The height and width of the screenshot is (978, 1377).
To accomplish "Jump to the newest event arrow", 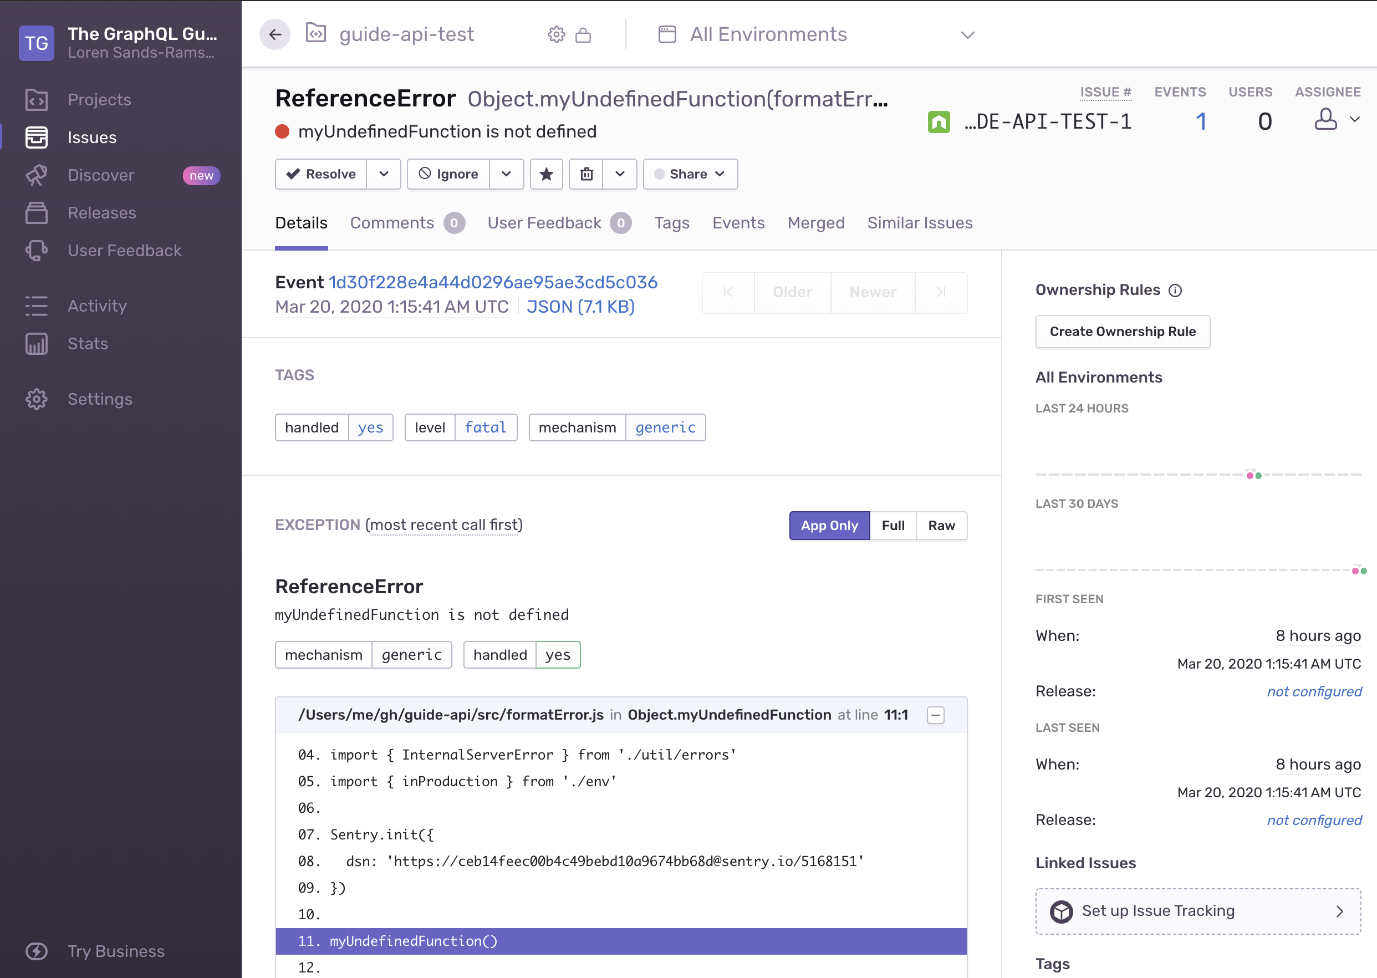I will click(x=941, y=292).
